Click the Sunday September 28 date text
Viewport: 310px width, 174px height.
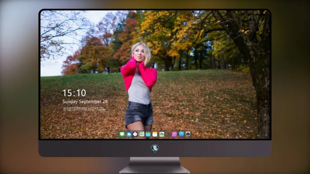point(85,101)
